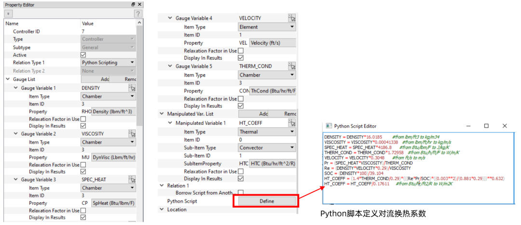Collapse Gauge Variable 3 node
Screen dimensions: 521x225
click(x=15, y=180)
